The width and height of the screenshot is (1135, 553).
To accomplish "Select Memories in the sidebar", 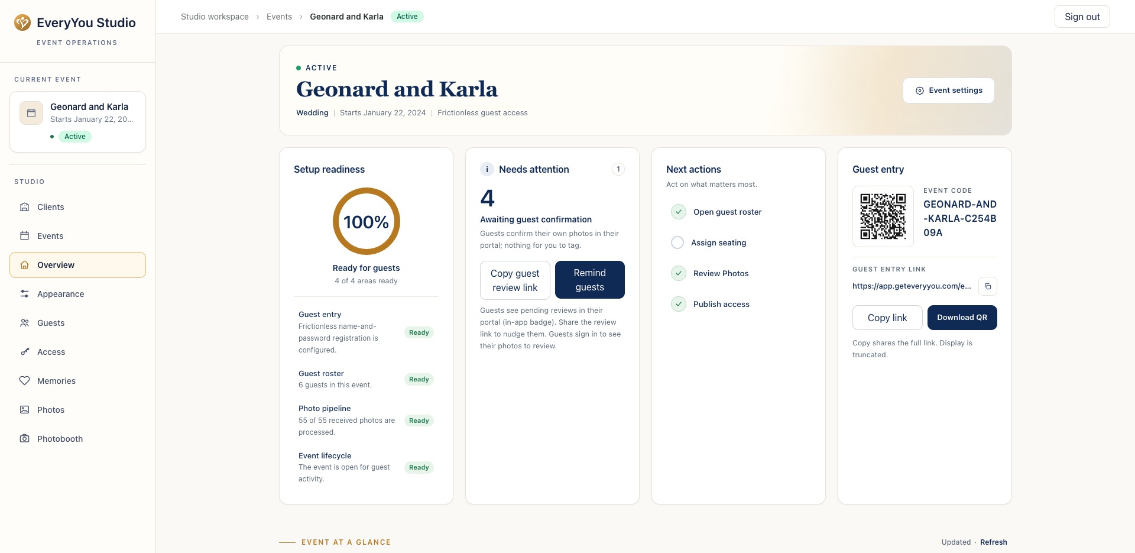I will (77, 381).
